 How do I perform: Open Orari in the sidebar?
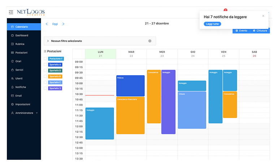click(x=24, y=61)
